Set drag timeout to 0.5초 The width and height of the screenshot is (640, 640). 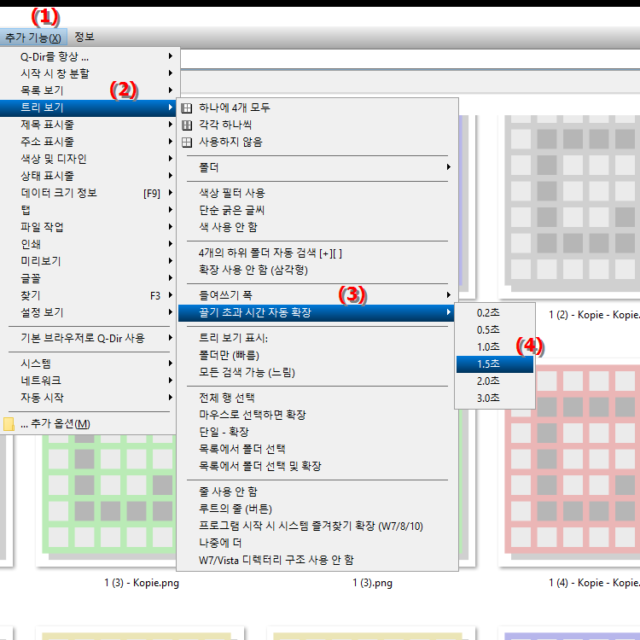495,329
